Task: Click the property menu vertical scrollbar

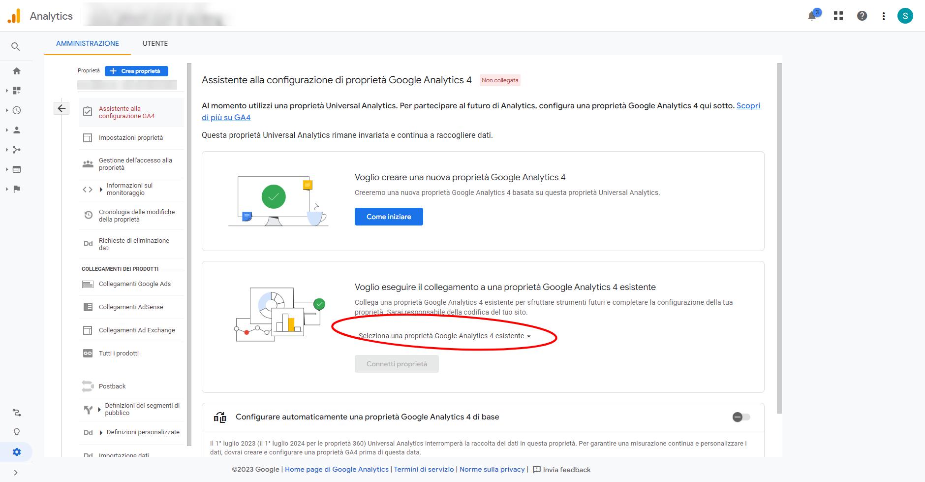Action: (189, 246)
